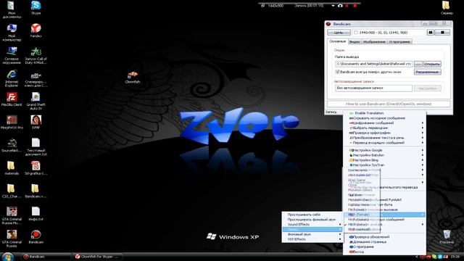This screenshot has height=261, width=464.
Task: Select the Recycle Bin desktop icon
Action: pyautogui.click(x=447, y=235)
